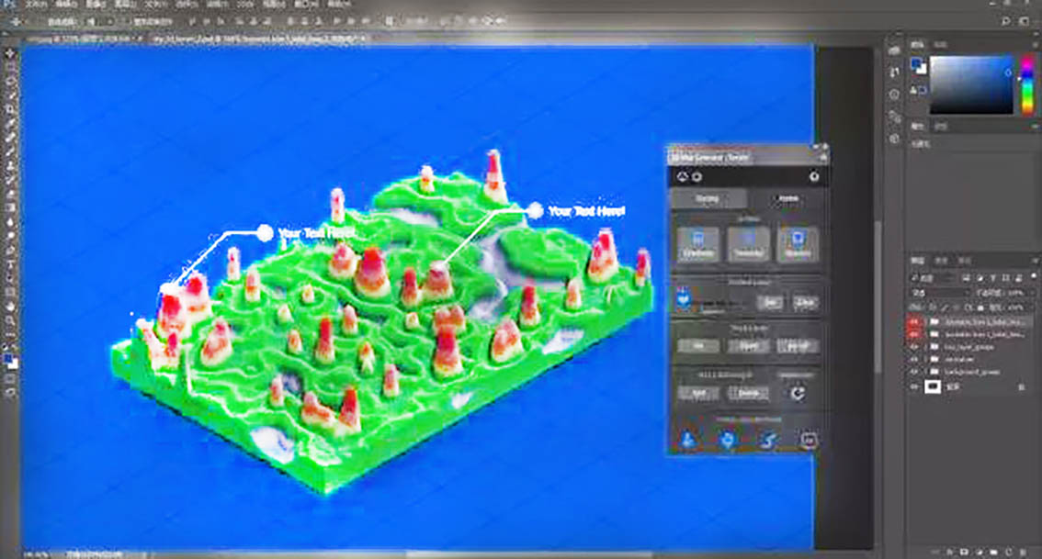1042x559 pixels.
Task: Toggle visibility of the 背景 layer
Action: pos(915,386)
